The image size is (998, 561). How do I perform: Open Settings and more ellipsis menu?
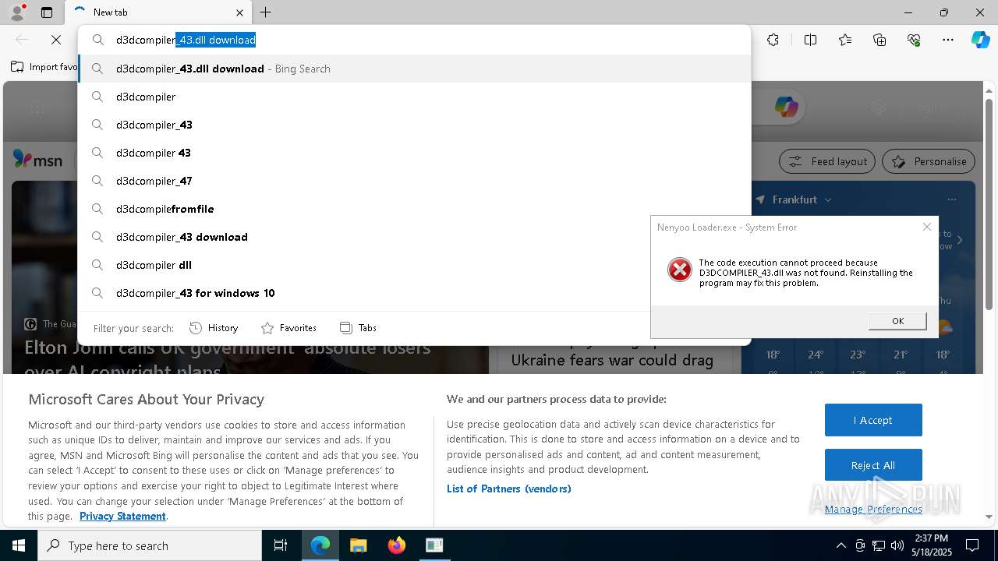point(948,40)
